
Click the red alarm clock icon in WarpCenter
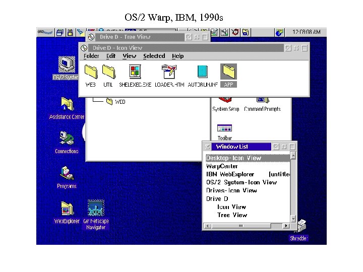[x=235, y=32]
